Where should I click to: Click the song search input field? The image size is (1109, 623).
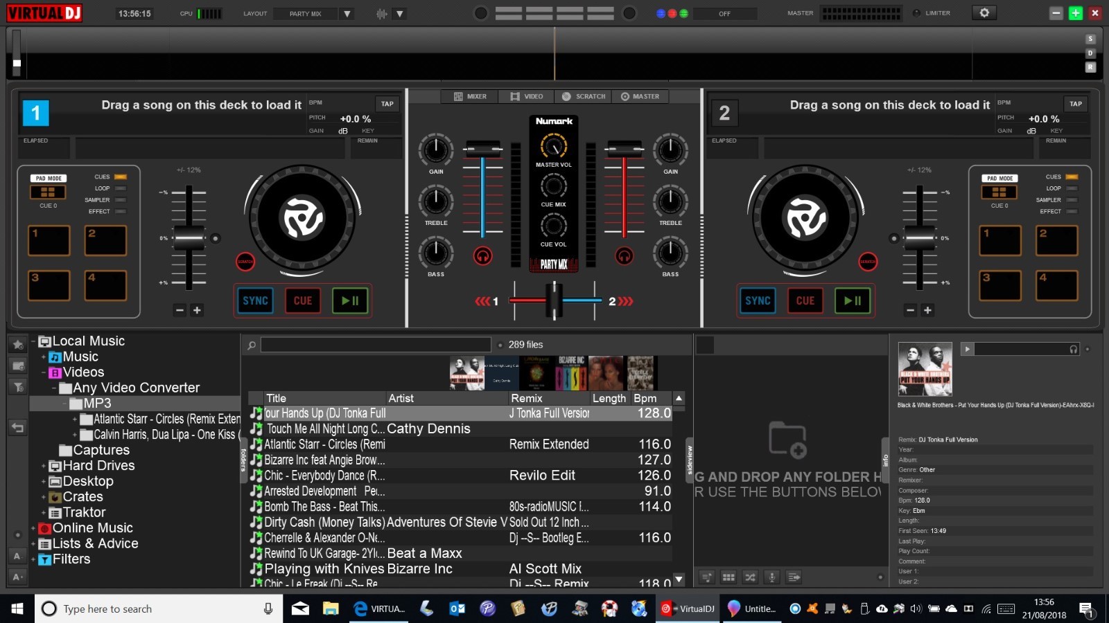click(376, 345)
